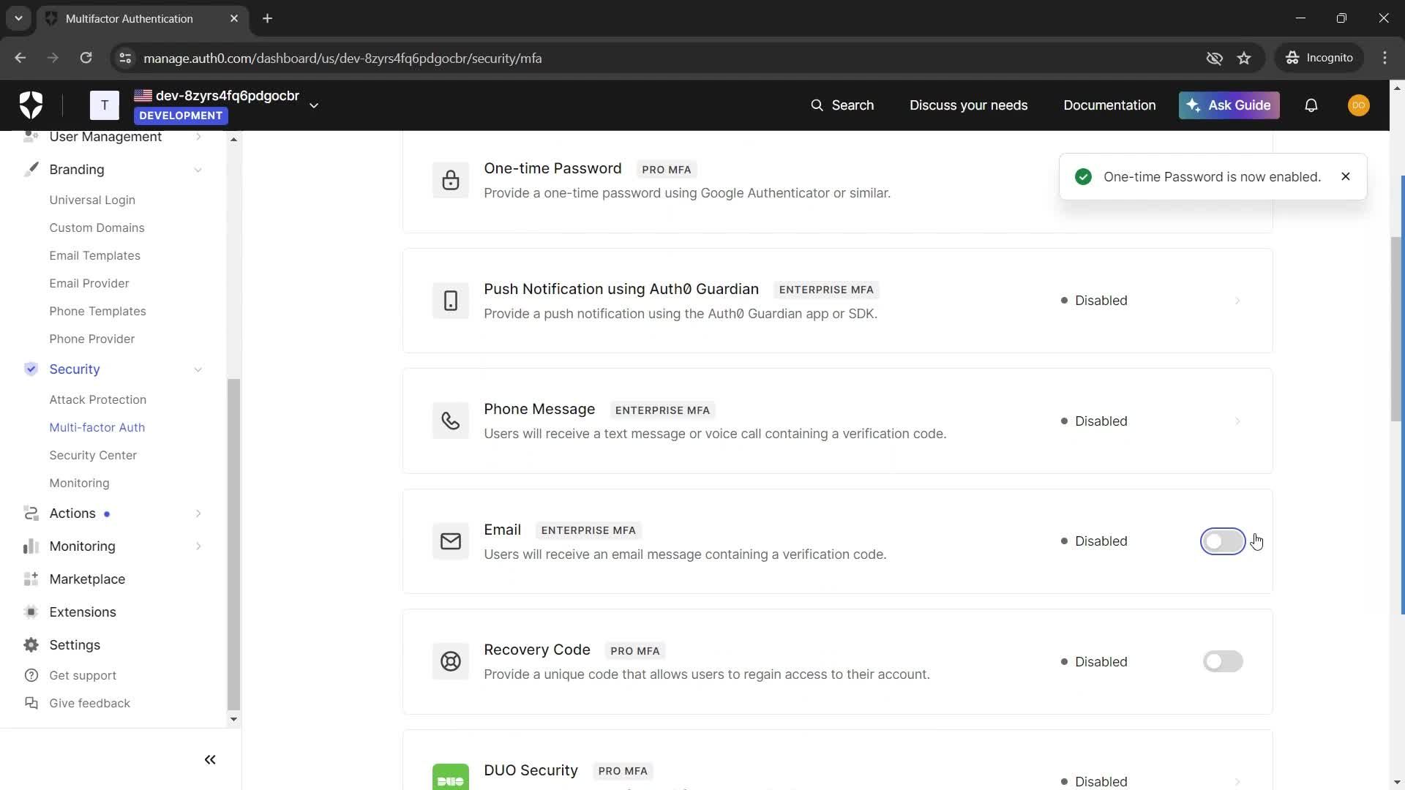Open Push Notification factor chevron

coord(1237,301)
